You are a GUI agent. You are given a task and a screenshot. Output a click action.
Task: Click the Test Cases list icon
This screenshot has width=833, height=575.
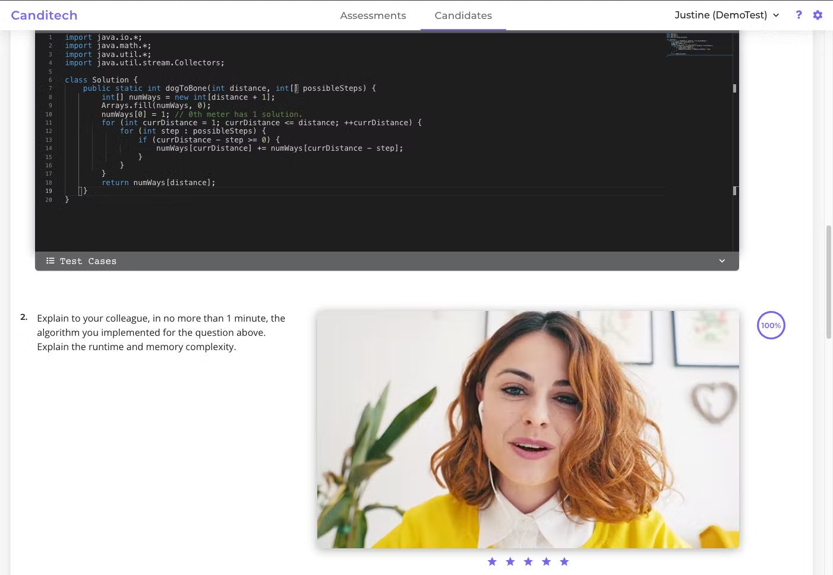[51, 261]
